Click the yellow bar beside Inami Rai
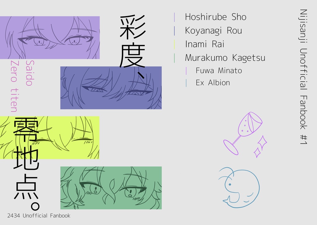The width and height of the screenshot is (317, 225). (x=174, y=45)
